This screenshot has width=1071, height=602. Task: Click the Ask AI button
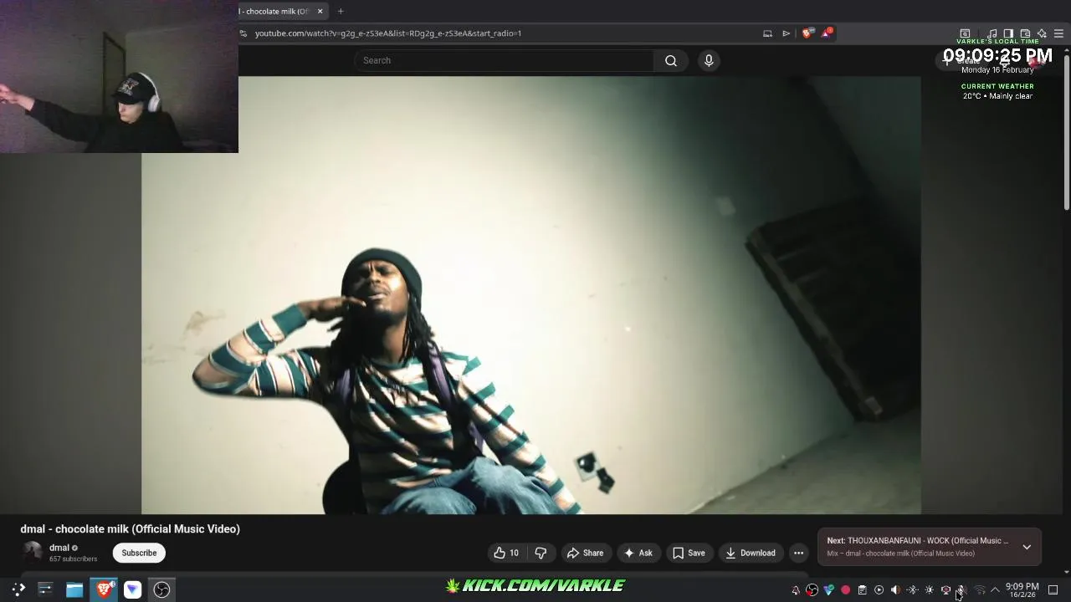pyautogui.click(x=638, y=553)
